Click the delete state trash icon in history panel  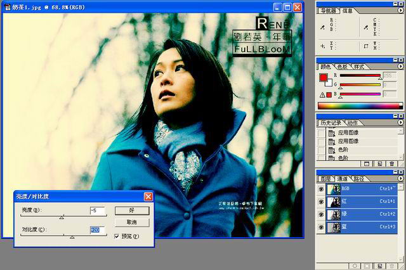pyautogui.click(x=392, y=164)
